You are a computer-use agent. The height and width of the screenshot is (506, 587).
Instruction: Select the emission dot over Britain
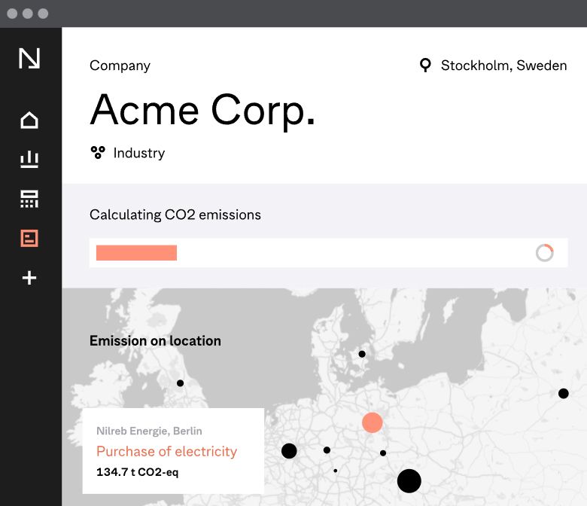[x=180, y=383]
